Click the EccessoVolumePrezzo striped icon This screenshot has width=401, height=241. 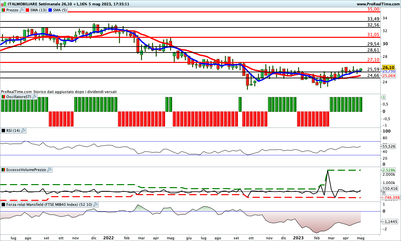[3, 170]
